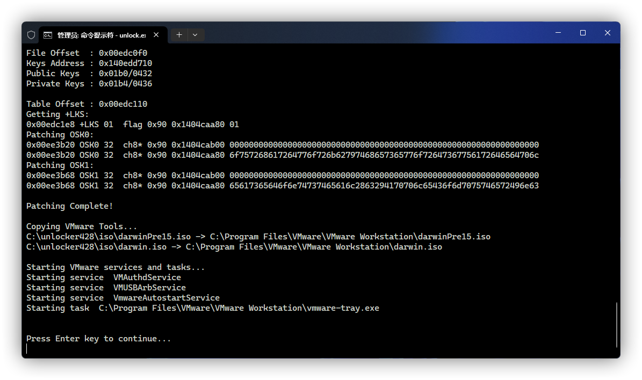The width and height of the screenshot is (642, 380).
Task: Click the 'Getting +LKS:' line
Action: pyautogui.click(x=57, y=114)
